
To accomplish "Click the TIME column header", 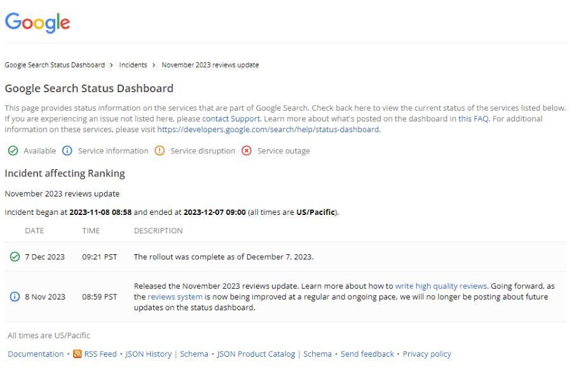I will point(91,231).
